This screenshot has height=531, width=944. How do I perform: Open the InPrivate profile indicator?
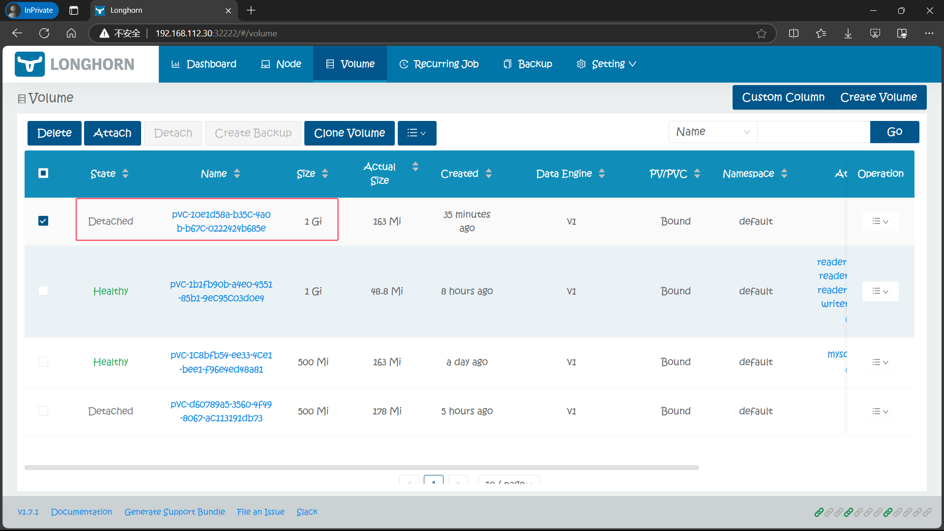tap(32, 10)
